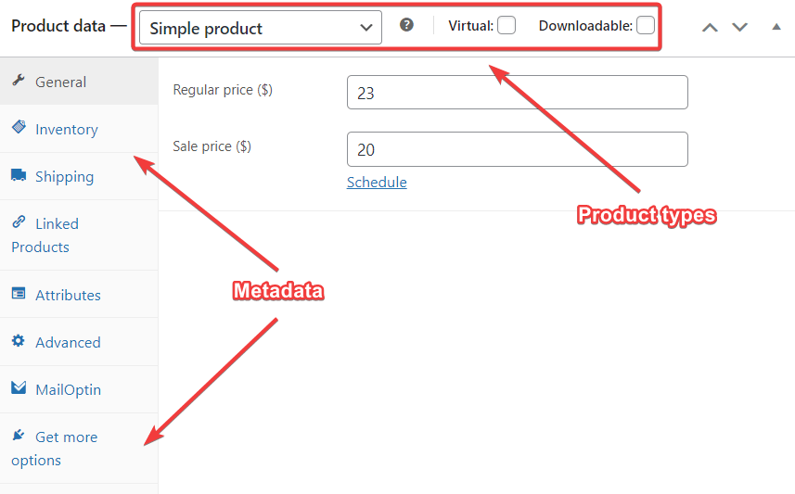Viewport: 795px width, 494px height.
Task: Focus the Sale price input field
Action: coord(517,149)
